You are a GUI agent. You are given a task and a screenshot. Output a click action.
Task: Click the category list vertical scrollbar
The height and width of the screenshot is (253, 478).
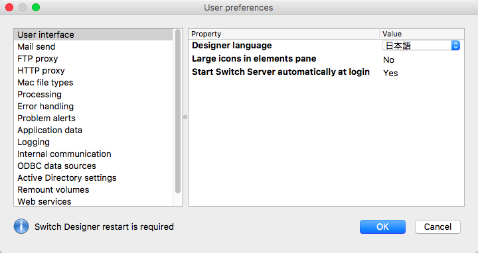pos(178,111)
